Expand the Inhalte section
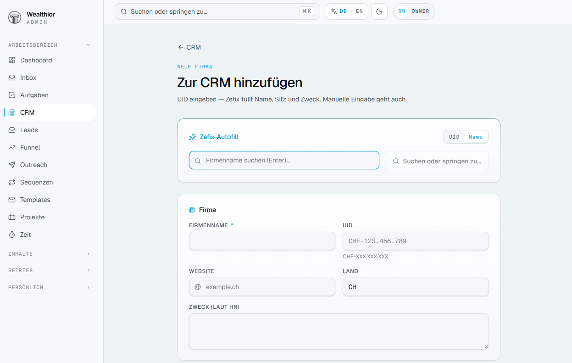 (50, 254)
